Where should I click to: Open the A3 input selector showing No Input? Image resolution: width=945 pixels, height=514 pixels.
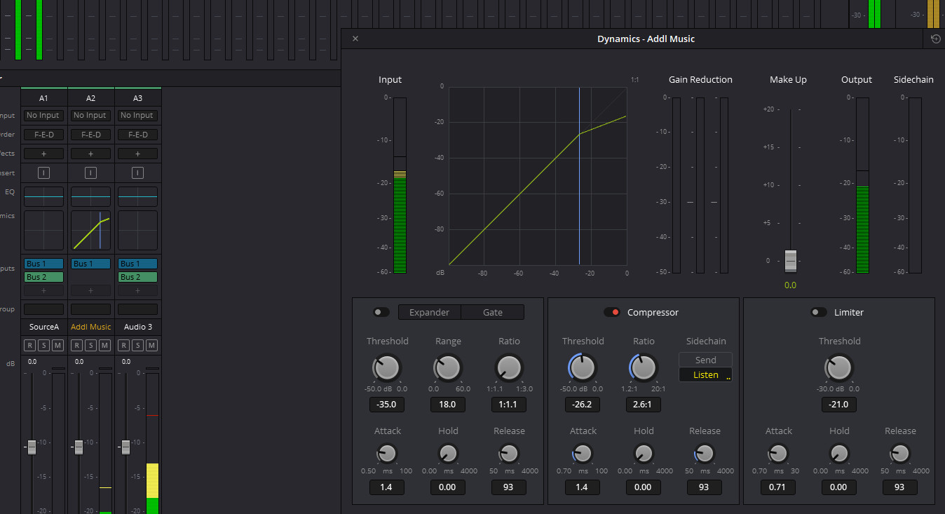pos(137,115)
